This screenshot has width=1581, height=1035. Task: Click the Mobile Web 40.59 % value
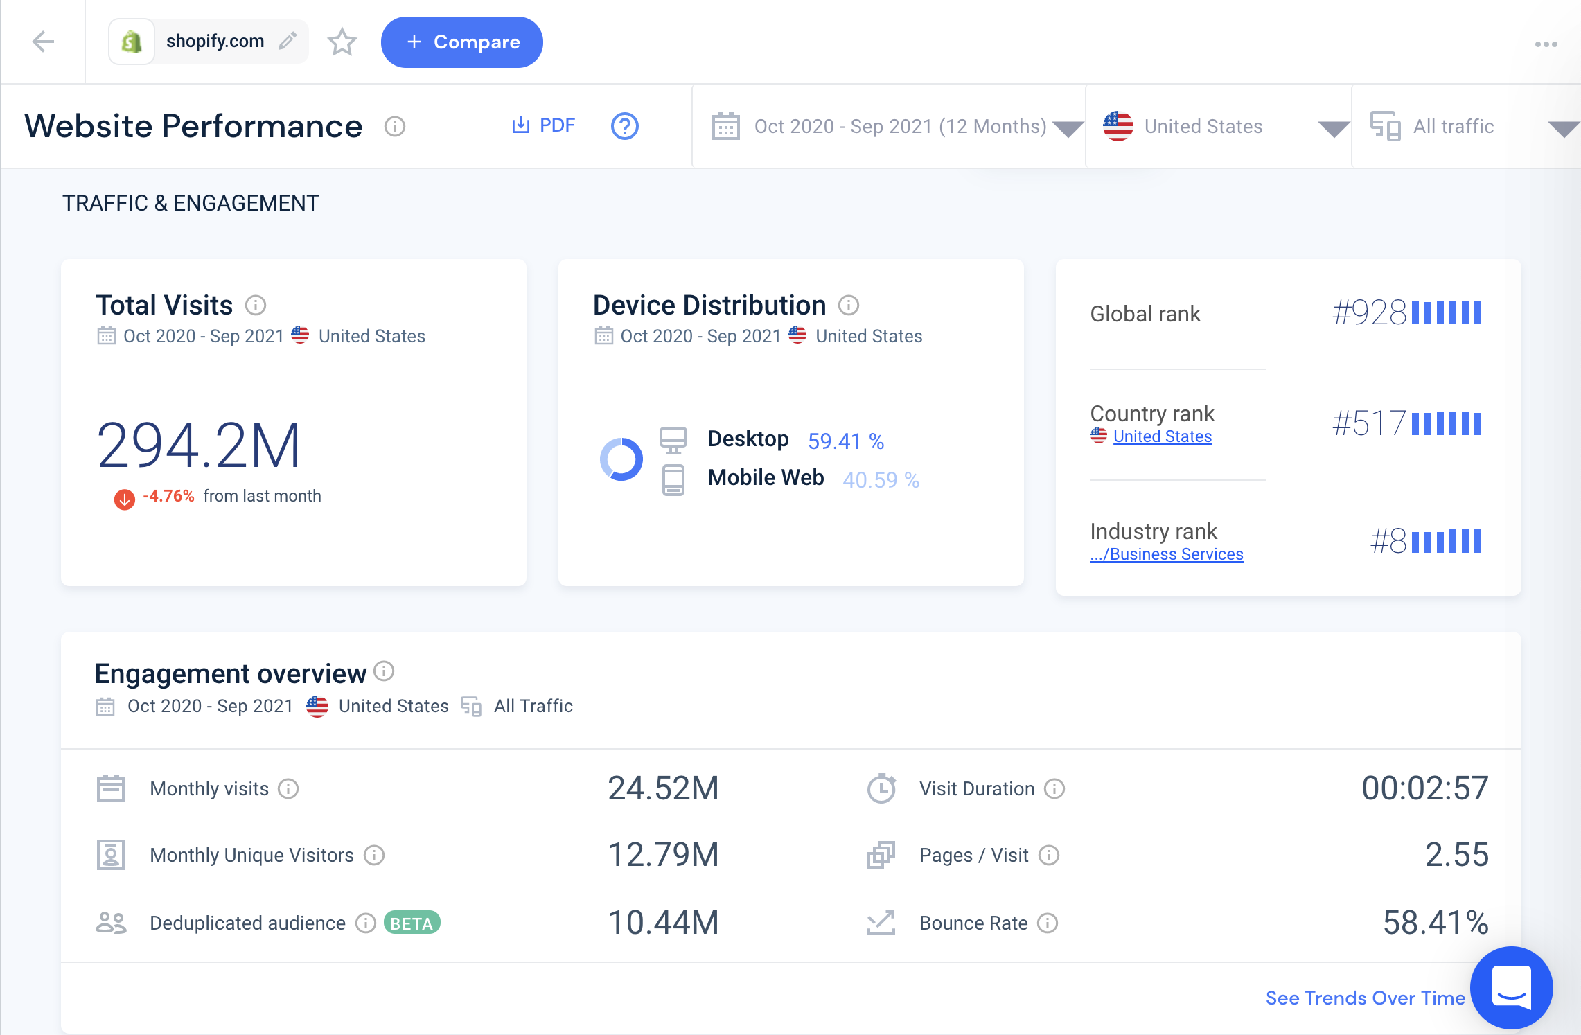click(881, 480)
